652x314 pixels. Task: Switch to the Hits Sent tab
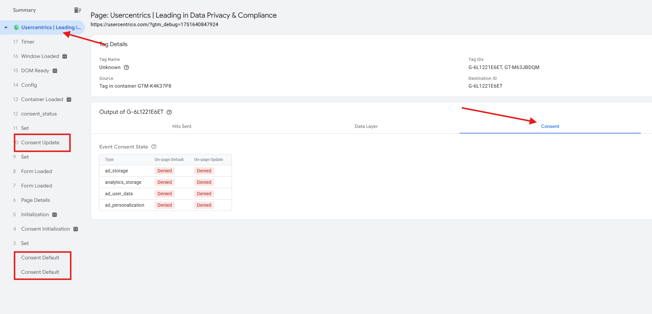coord(182,126)
